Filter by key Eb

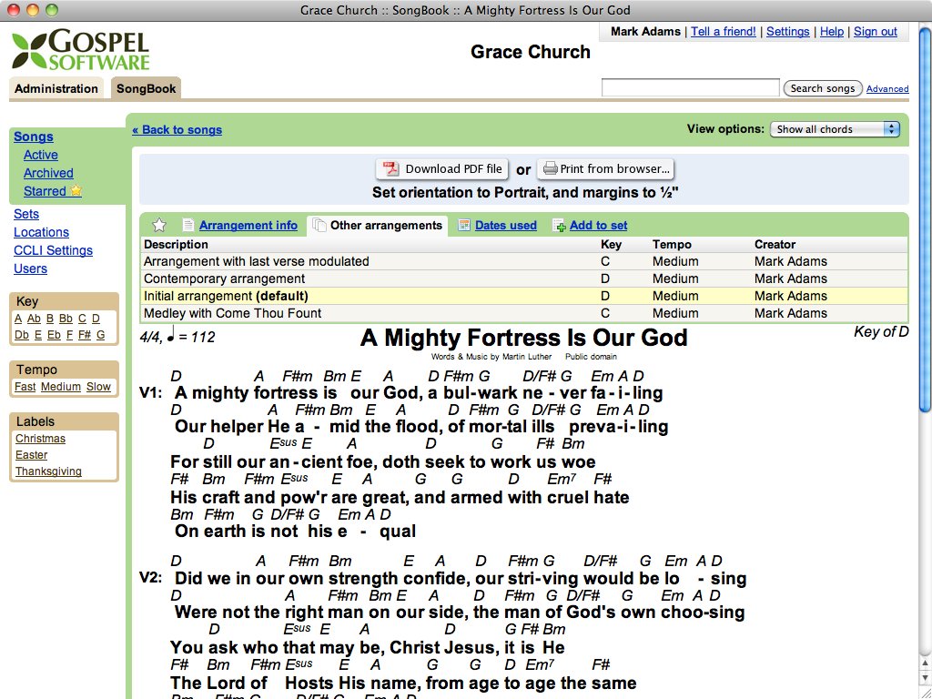pyautogui.click(x=54, y=335)
